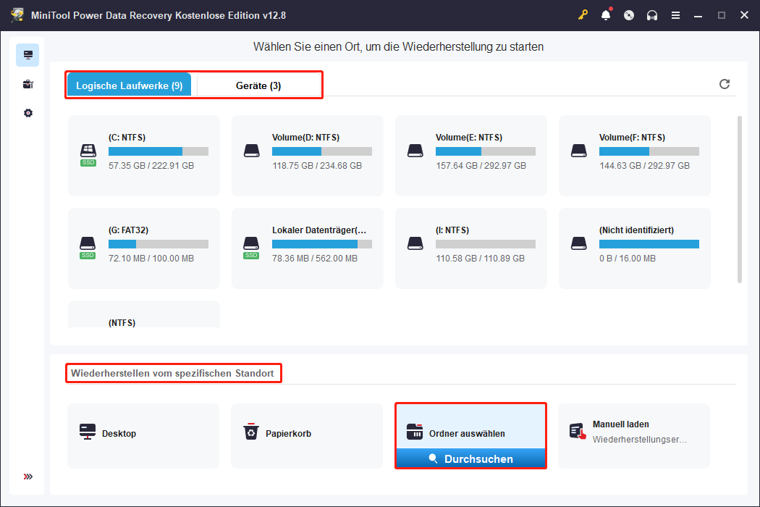The width and height of the screenshot is (760, 507).
Task: Select the partially visible (NTFS) drive label
Action: (x=122, y=322)
